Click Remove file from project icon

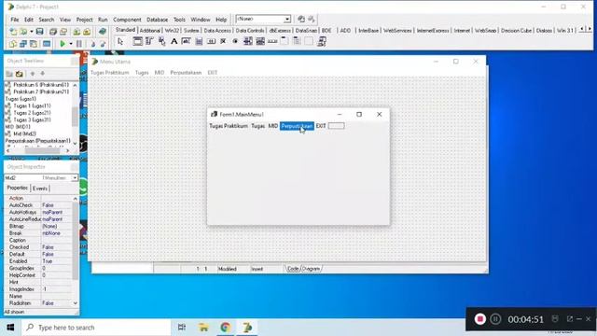(x=87, y=32)
